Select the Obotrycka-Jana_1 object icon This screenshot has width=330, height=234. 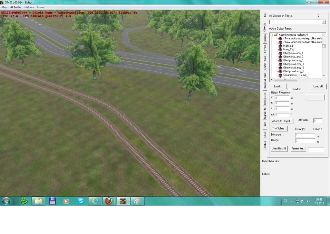pyautogui.click(x=280, y=53)
